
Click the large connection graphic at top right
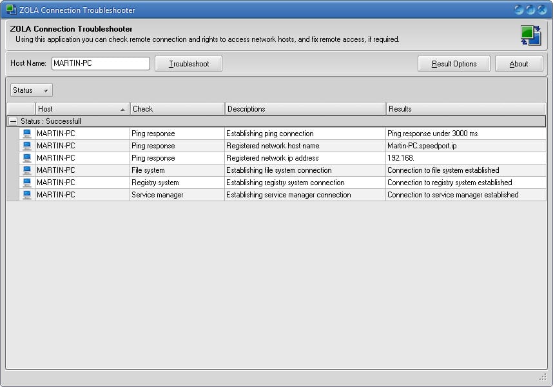pyautogui.click(x=531, y=36)
